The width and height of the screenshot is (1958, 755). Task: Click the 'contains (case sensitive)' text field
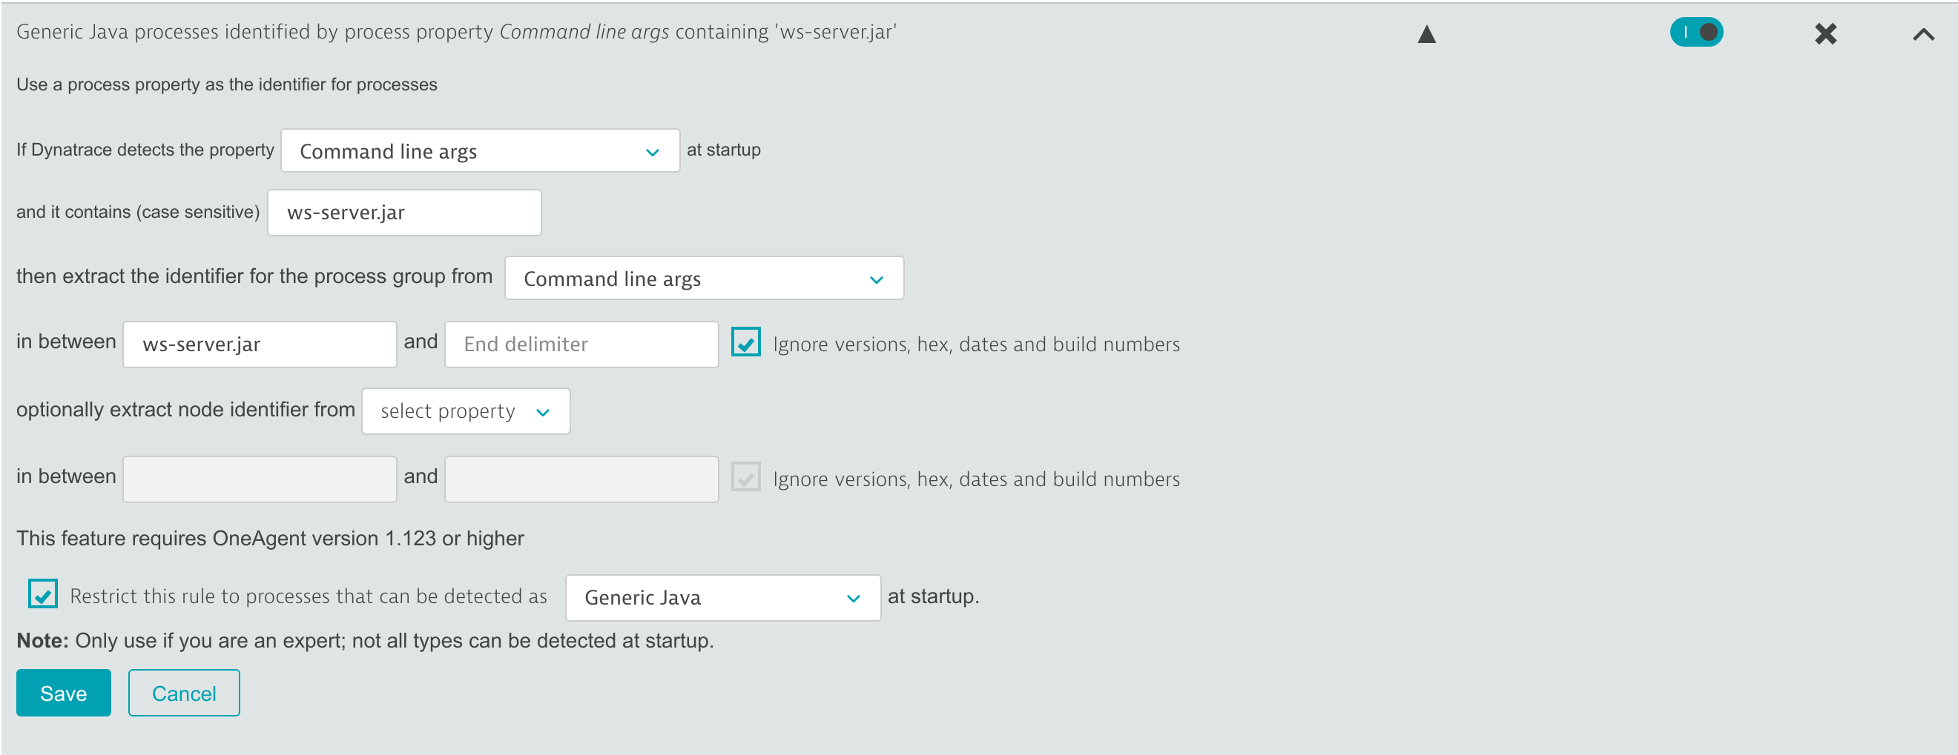coord(403,213)
